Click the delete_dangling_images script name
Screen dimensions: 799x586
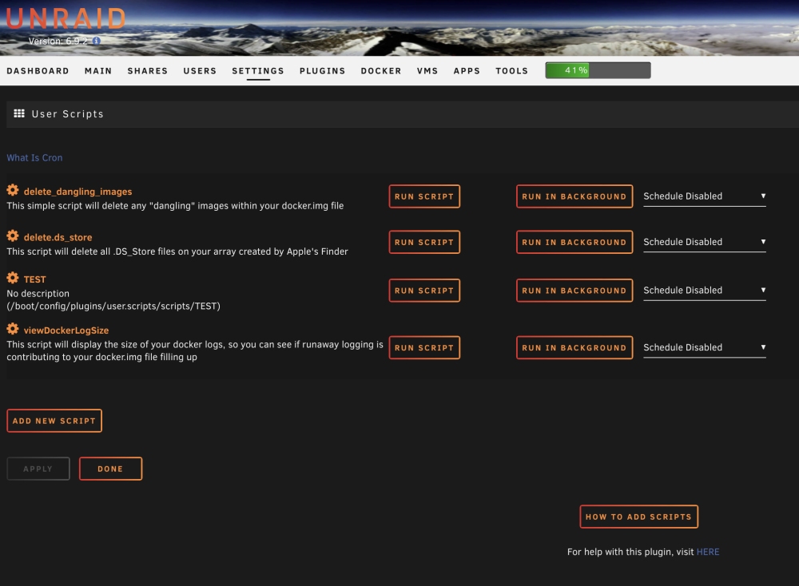[x=78, y=192]
